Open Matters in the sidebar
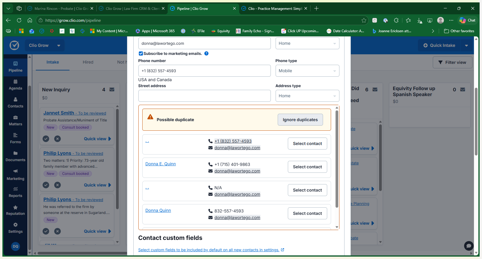The height and width of the screenshot is (259, 482). point(16,121)
